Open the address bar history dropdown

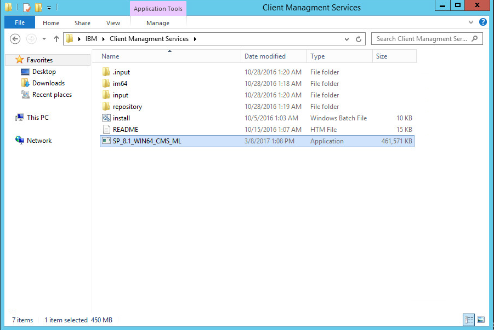click(347, 39)
